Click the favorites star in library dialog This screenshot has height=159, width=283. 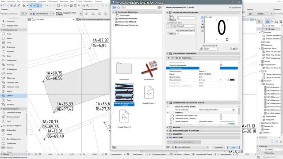point(119,8)
